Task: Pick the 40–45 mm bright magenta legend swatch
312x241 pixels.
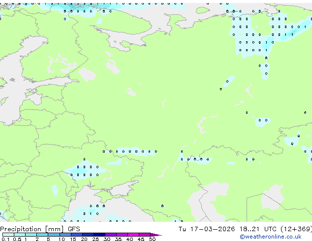Action: (133, 235)
